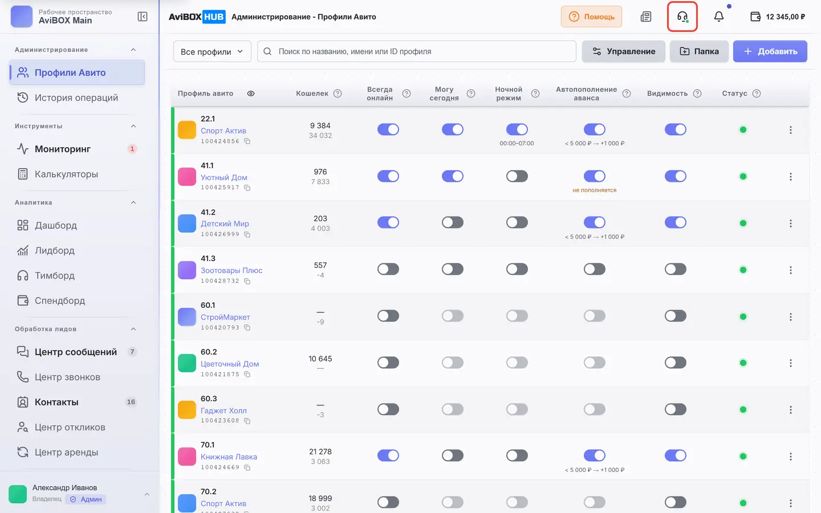Copy ID 100425917 of Уютный Дом
The height and width of the screenshot is (513, 821).
pos(247,188)
